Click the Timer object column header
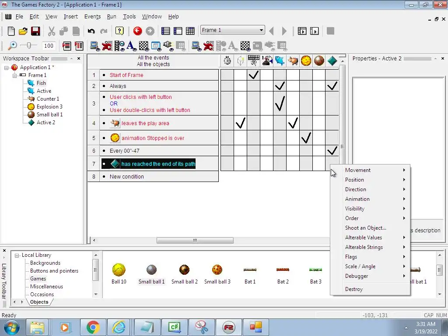This screenshot has height=336, width=448. (227, 60)
